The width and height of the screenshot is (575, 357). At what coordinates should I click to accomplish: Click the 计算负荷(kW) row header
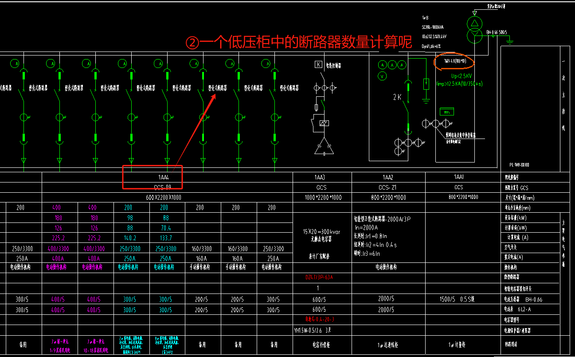(x=516, y=228)
